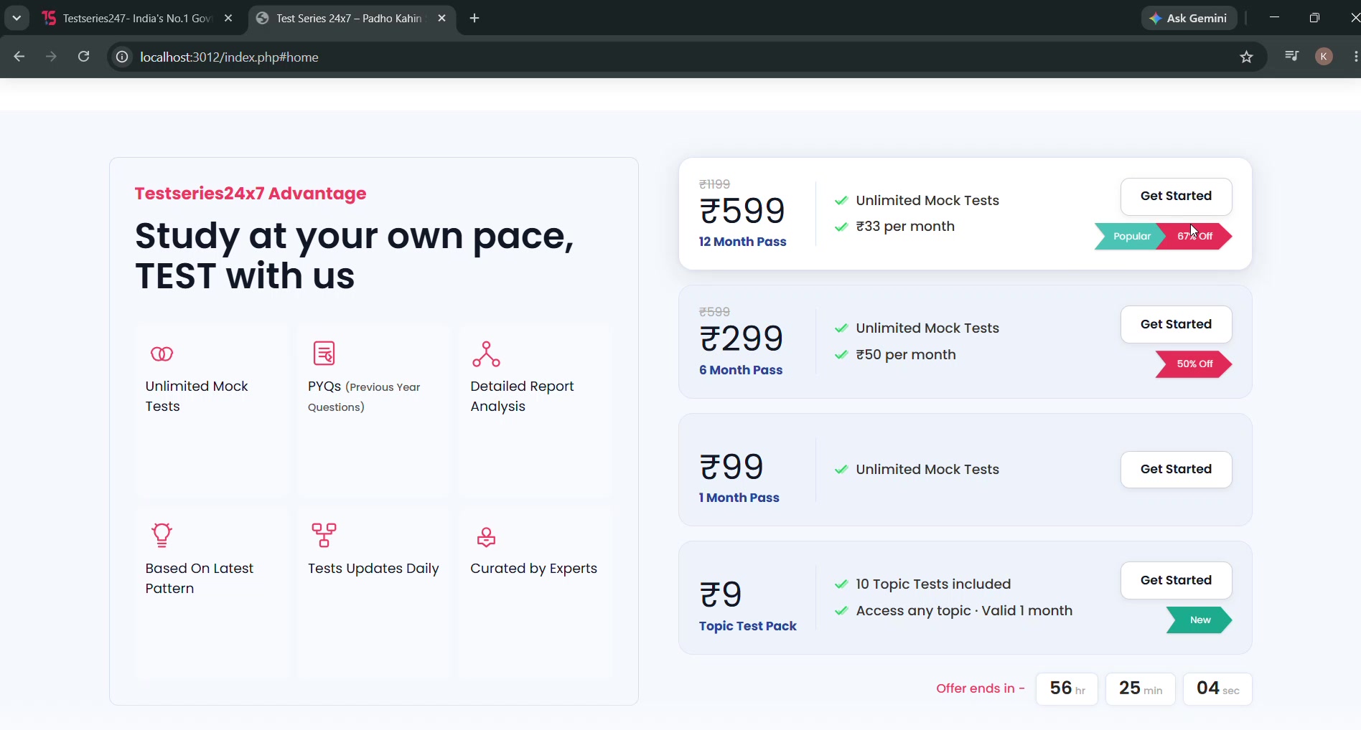Screen dimensions: 1361x730
Task: Click the ₹599 price text
Action: [742, 211]
